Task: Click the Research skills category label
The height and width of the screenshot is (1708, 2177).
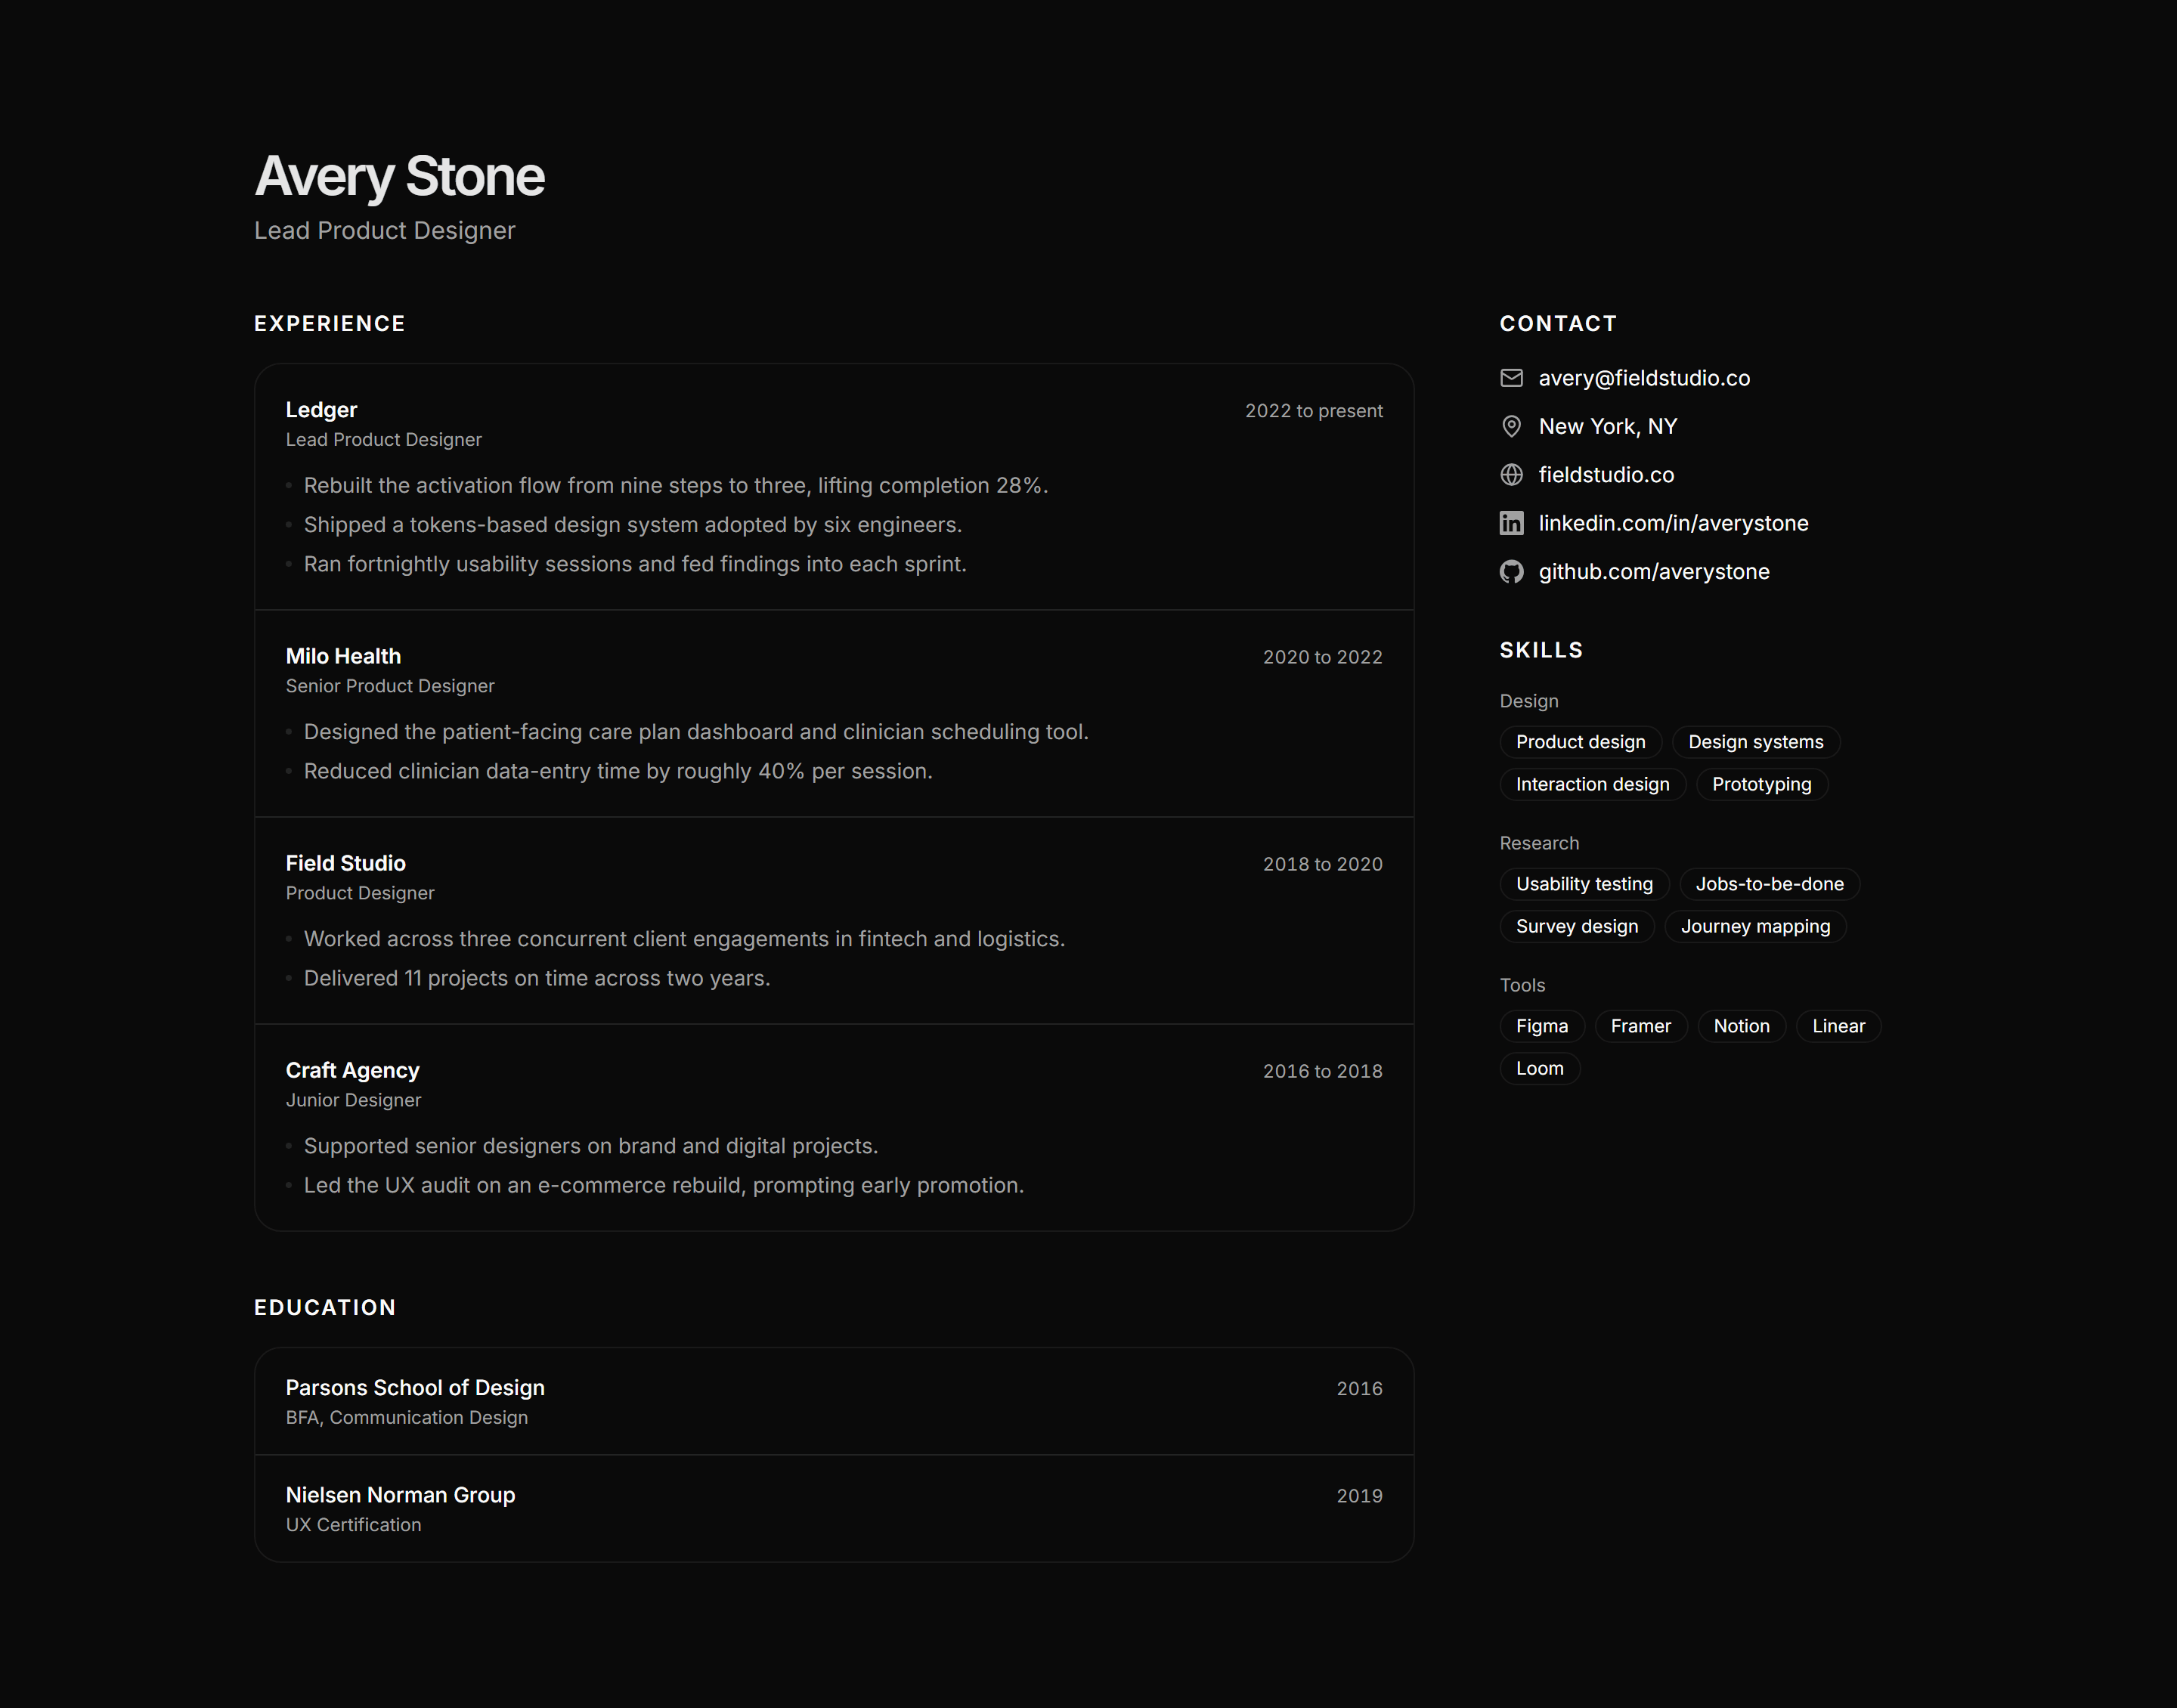Action: [1539, 843]
